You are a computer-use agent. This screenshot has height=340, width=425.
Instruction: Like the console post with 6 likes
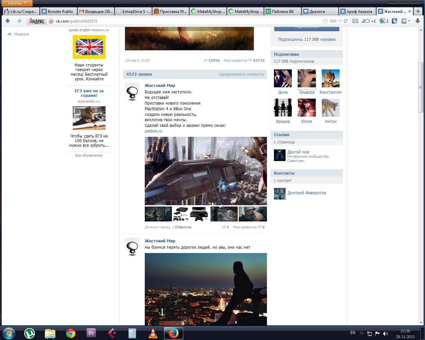pyautogui.click(x=249, y=227)
